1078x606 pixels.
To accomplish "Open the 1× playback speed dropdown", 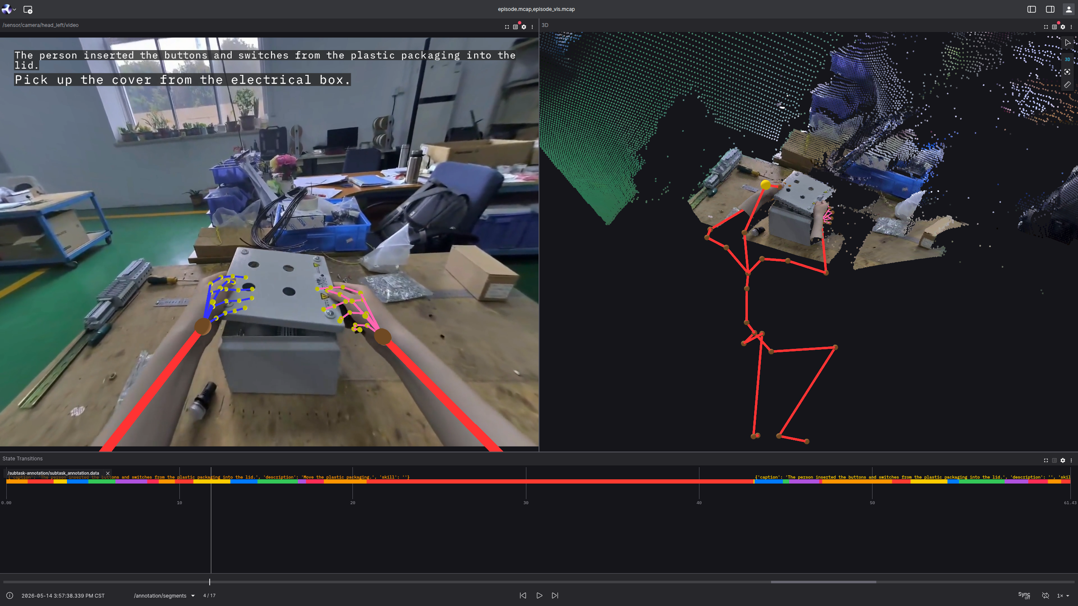I will 1063,595.
